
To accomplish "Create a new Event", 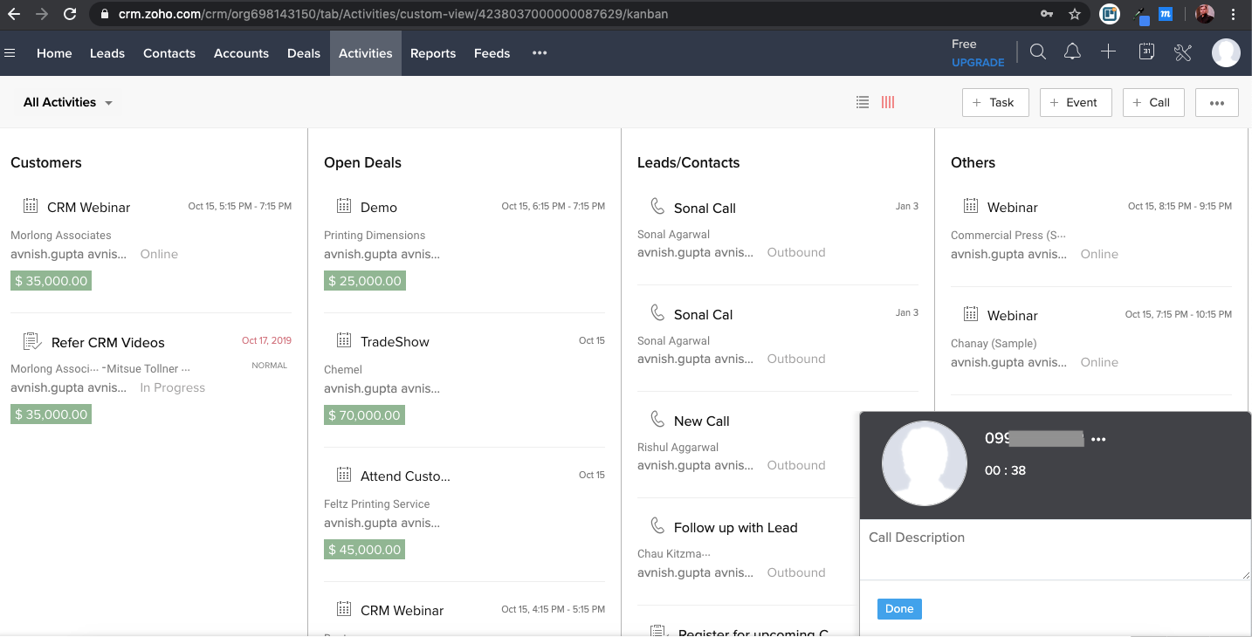I will [x=1075, y=102].
